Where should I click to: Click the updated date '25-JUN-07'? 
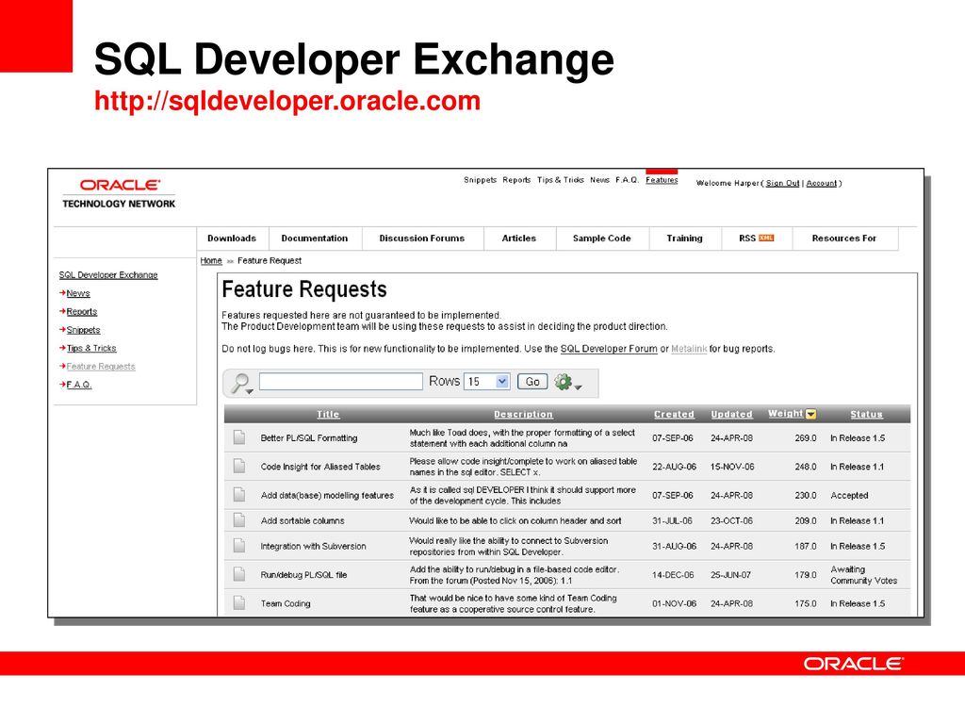pyautogui.click(x=731, y=575)
